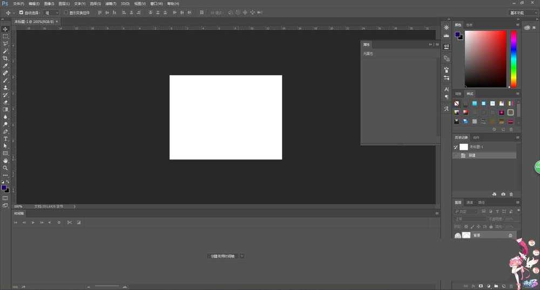The width and height of the screenshot is (540, 290).
Task: Select the Hand tool
Action: tap(5, 161)
